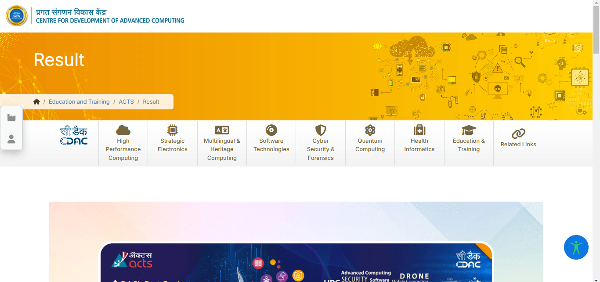Select the Quantum Computing atom icon
The image size is (600, 282).
[370, 130]
